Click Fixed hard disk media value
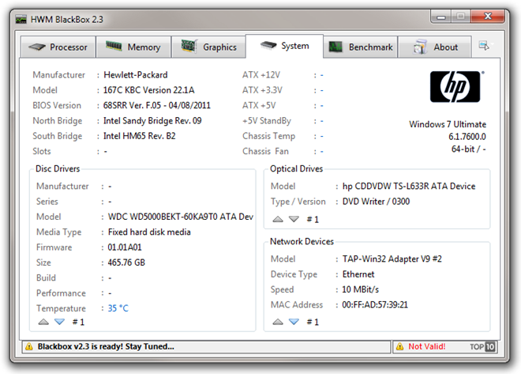Screen dimensions: 521x374 149,232
